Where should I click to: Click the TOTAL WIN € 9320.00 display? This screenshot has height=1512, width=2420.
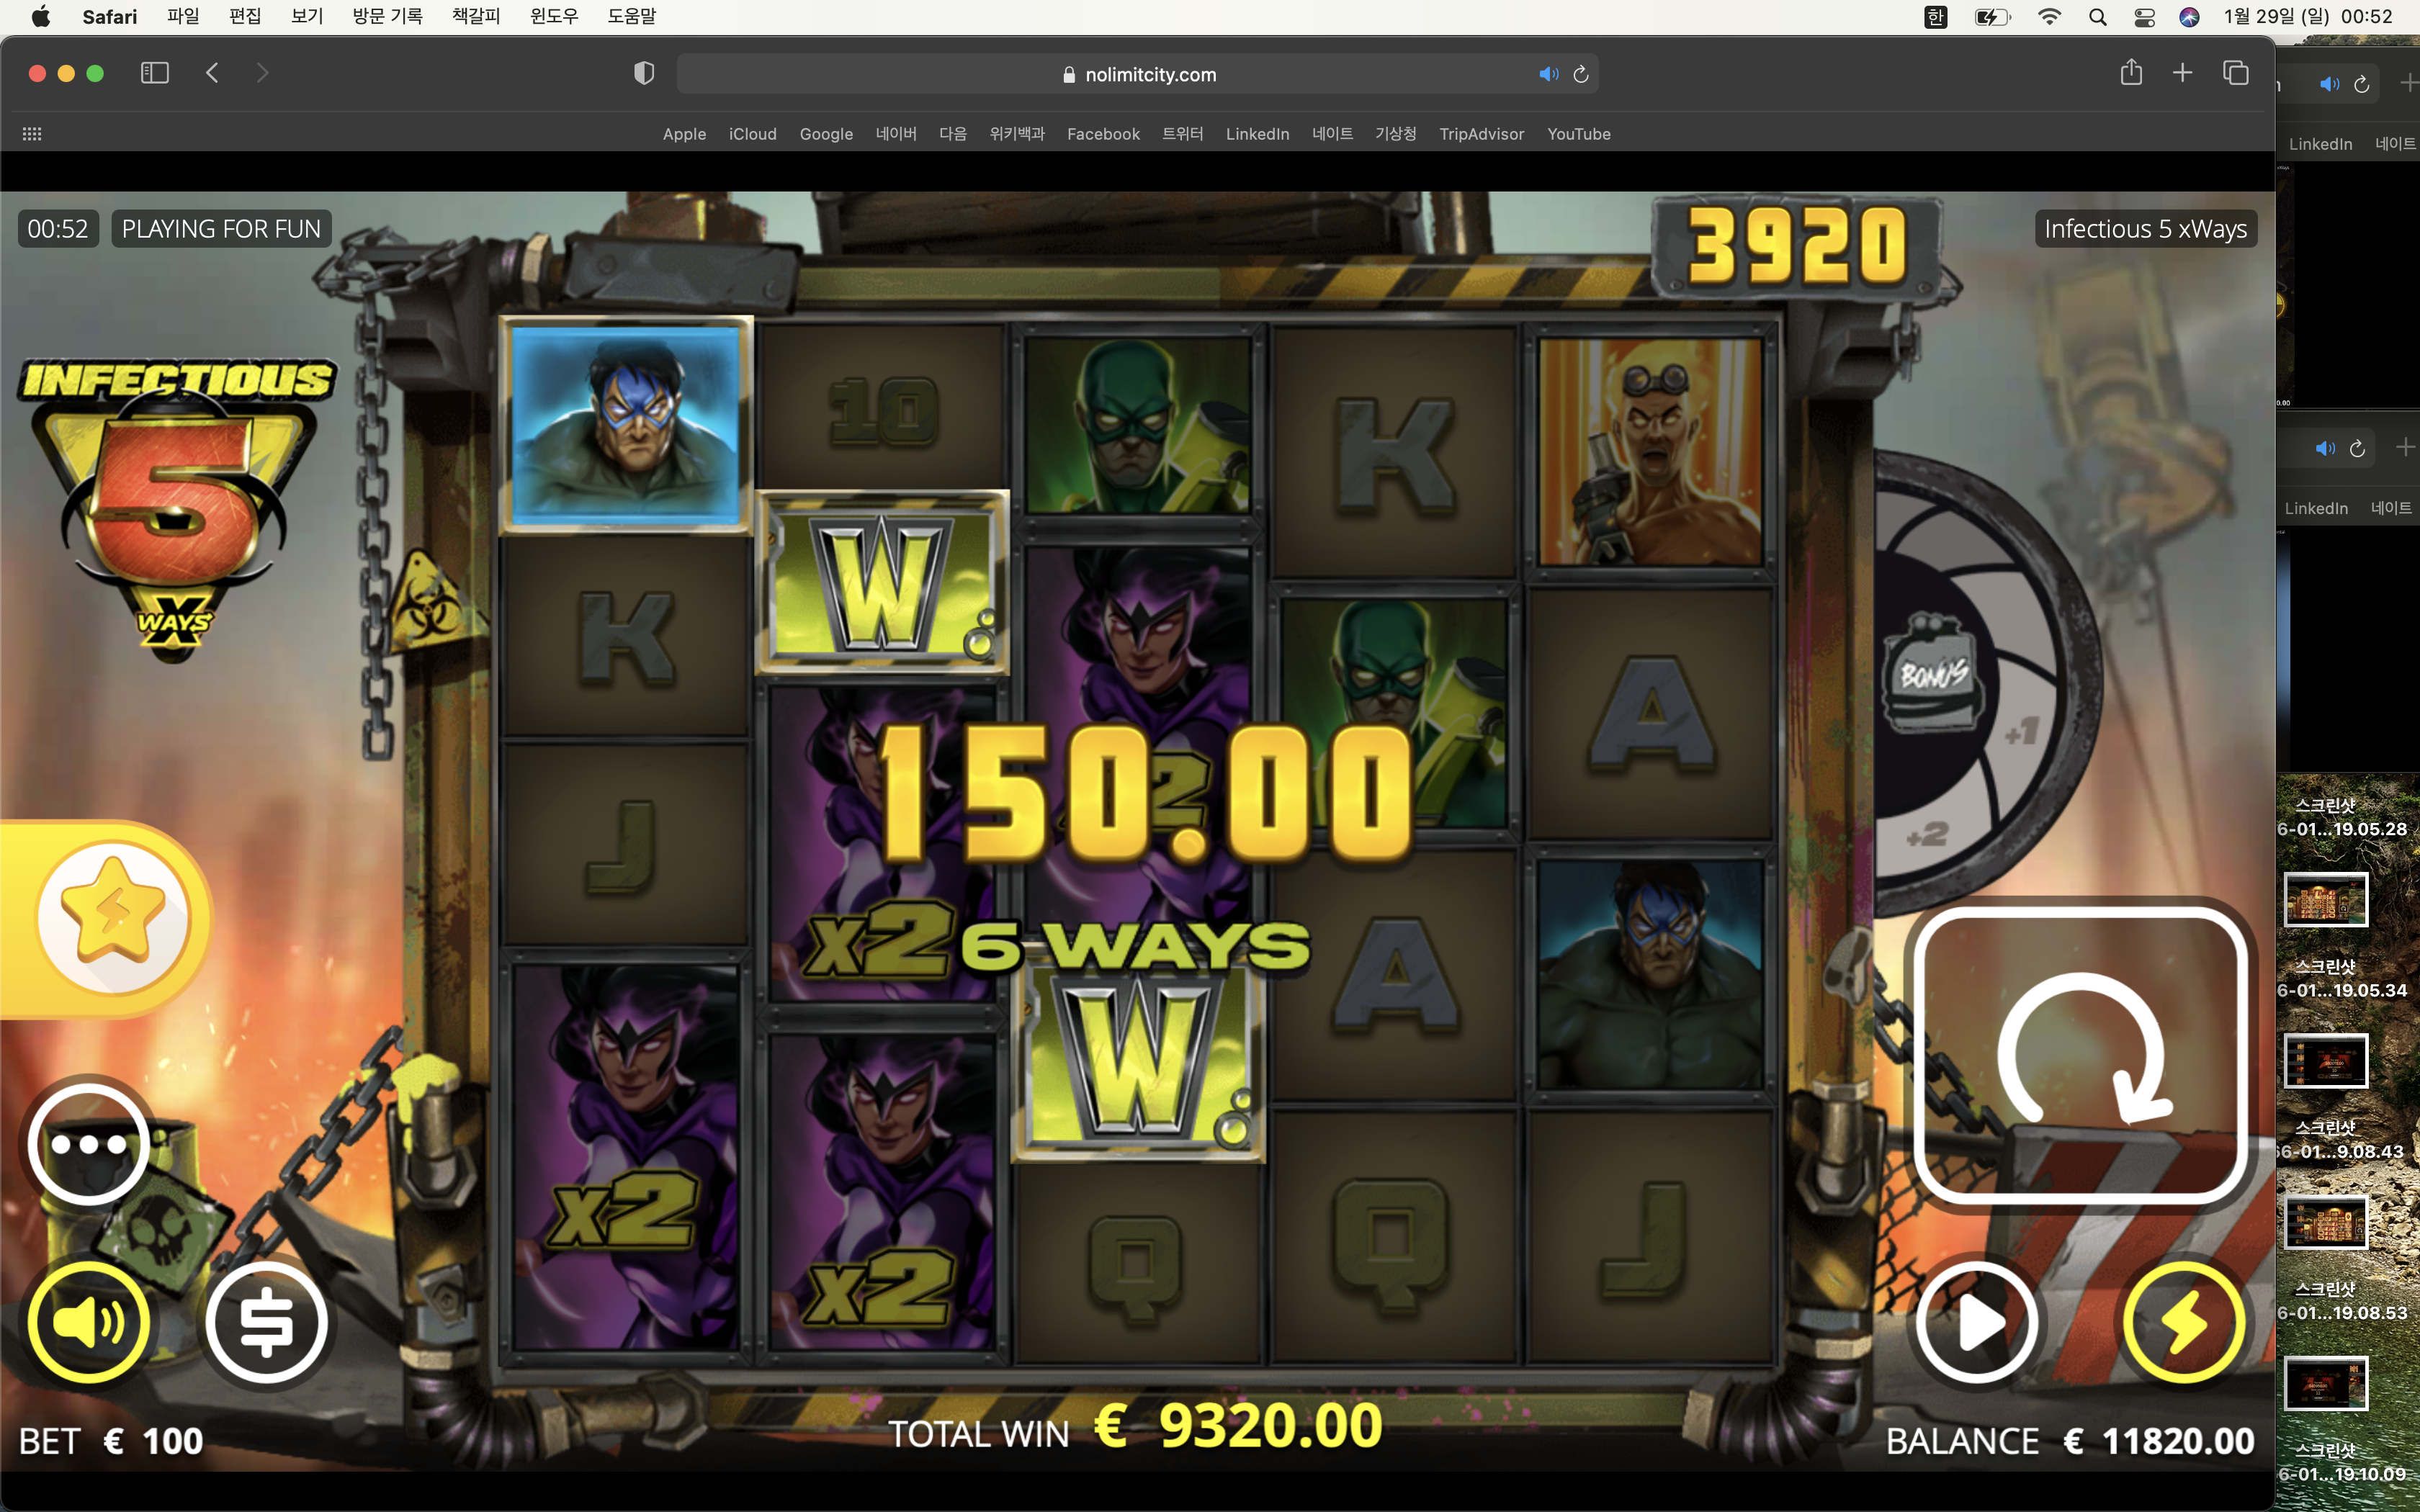click(x=1135, y=1427)
